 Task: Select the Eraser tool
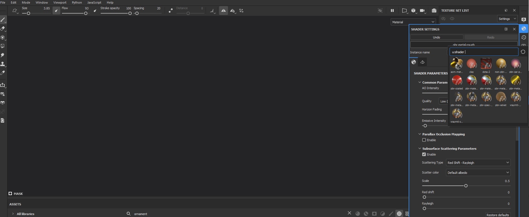(x=3, y=29)
